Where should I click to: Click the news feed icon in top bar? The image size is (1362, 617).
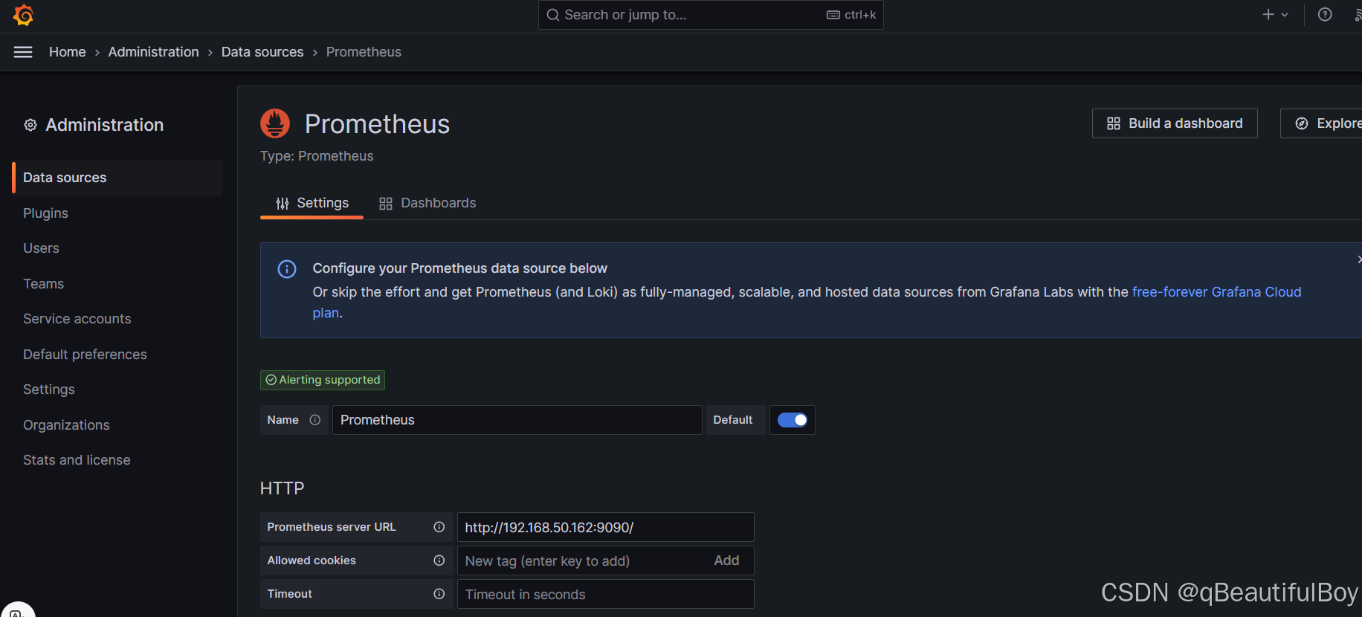tap(1358, 15)
